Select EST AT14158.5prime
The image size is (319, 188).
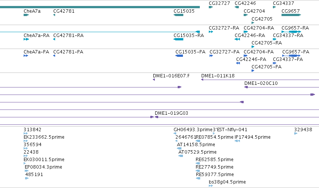196,145
